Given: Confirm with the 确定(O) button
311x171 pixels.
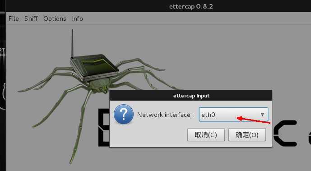Looking at the screenshot, I should coord(247,135).
